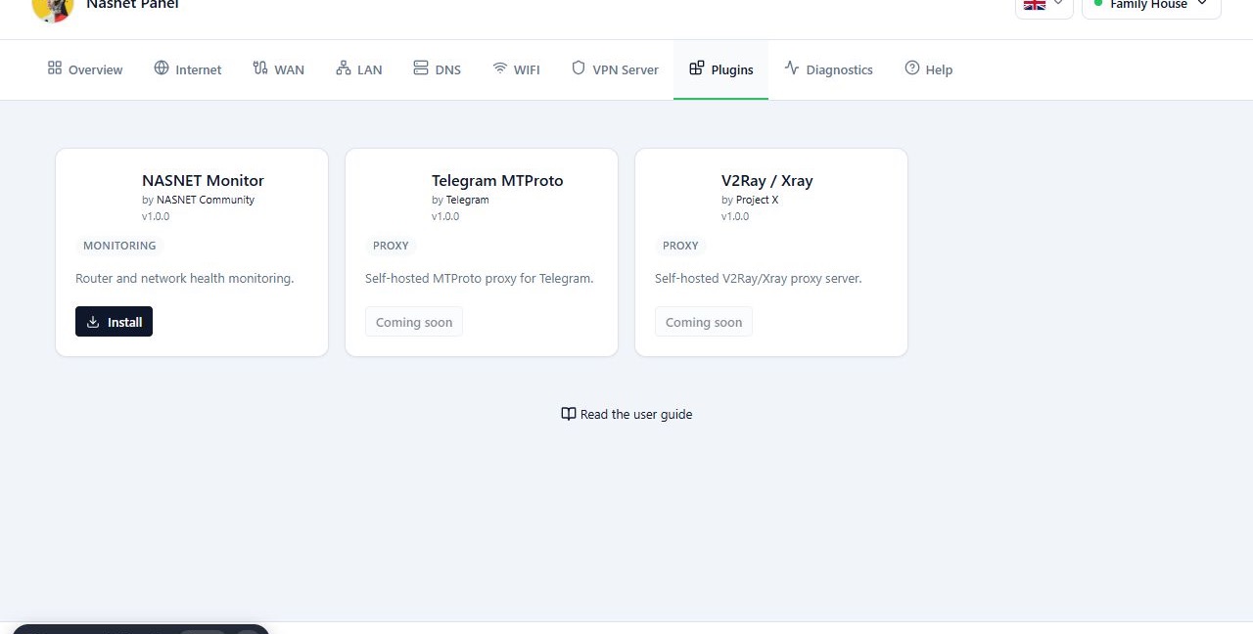Click the WIFI signal icon

500,68
